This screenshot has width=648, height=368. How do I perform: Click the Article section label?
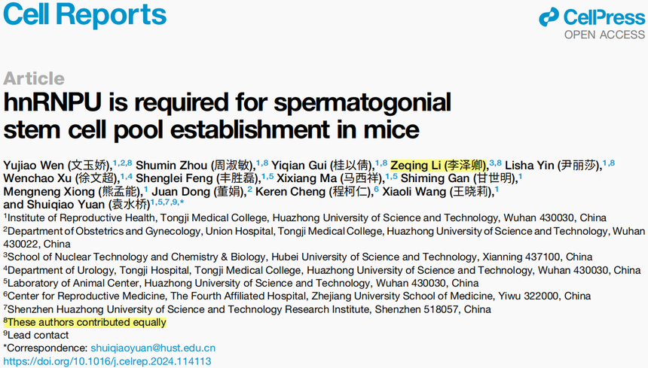tap(34, 78)
